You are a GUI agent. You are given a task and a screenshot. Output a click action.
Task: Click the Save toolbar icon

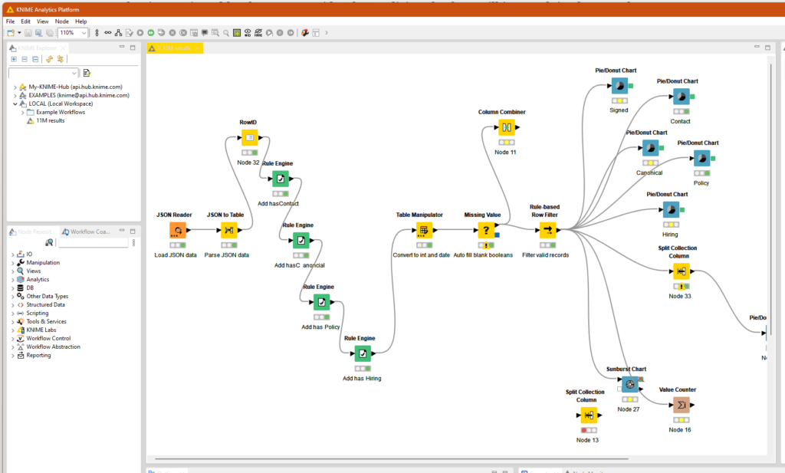28,33
